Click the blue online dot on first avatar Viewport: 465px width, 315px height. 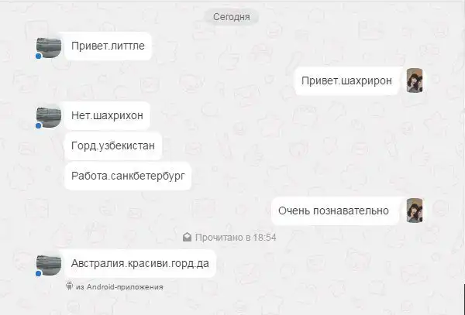[x=38, y=56]
